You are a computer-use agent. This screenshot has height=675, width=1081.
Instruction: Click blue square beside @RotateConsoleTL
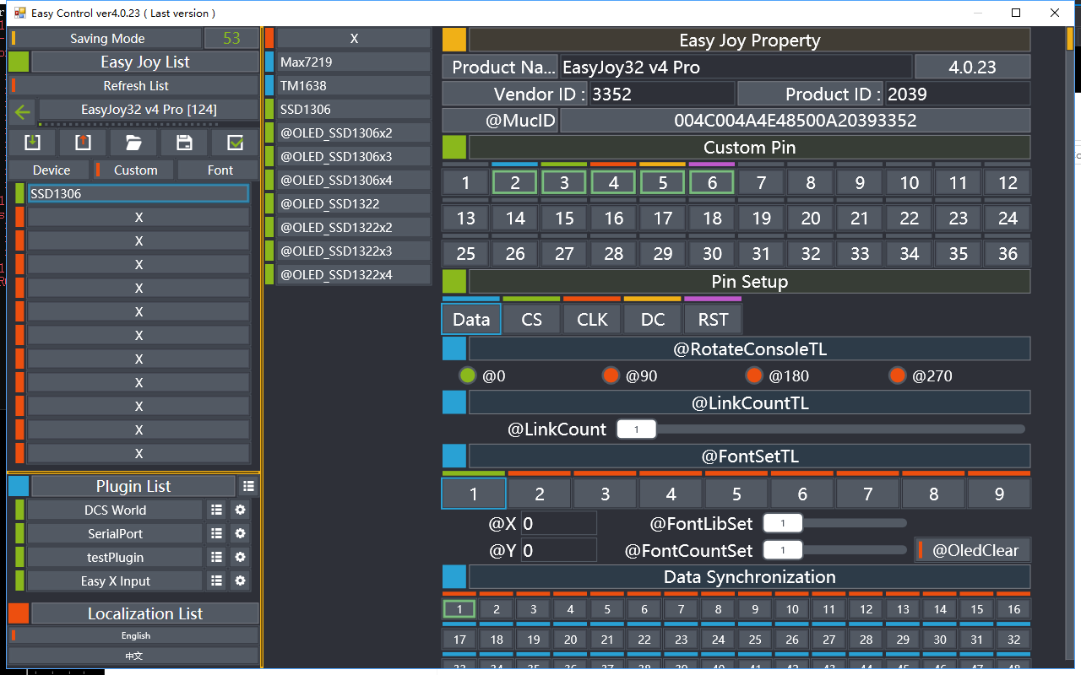(454, 348)
